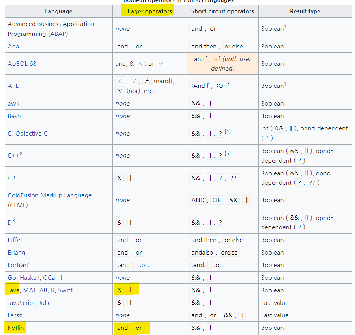
Task: Open the MATLAB link
Action: 35,290
